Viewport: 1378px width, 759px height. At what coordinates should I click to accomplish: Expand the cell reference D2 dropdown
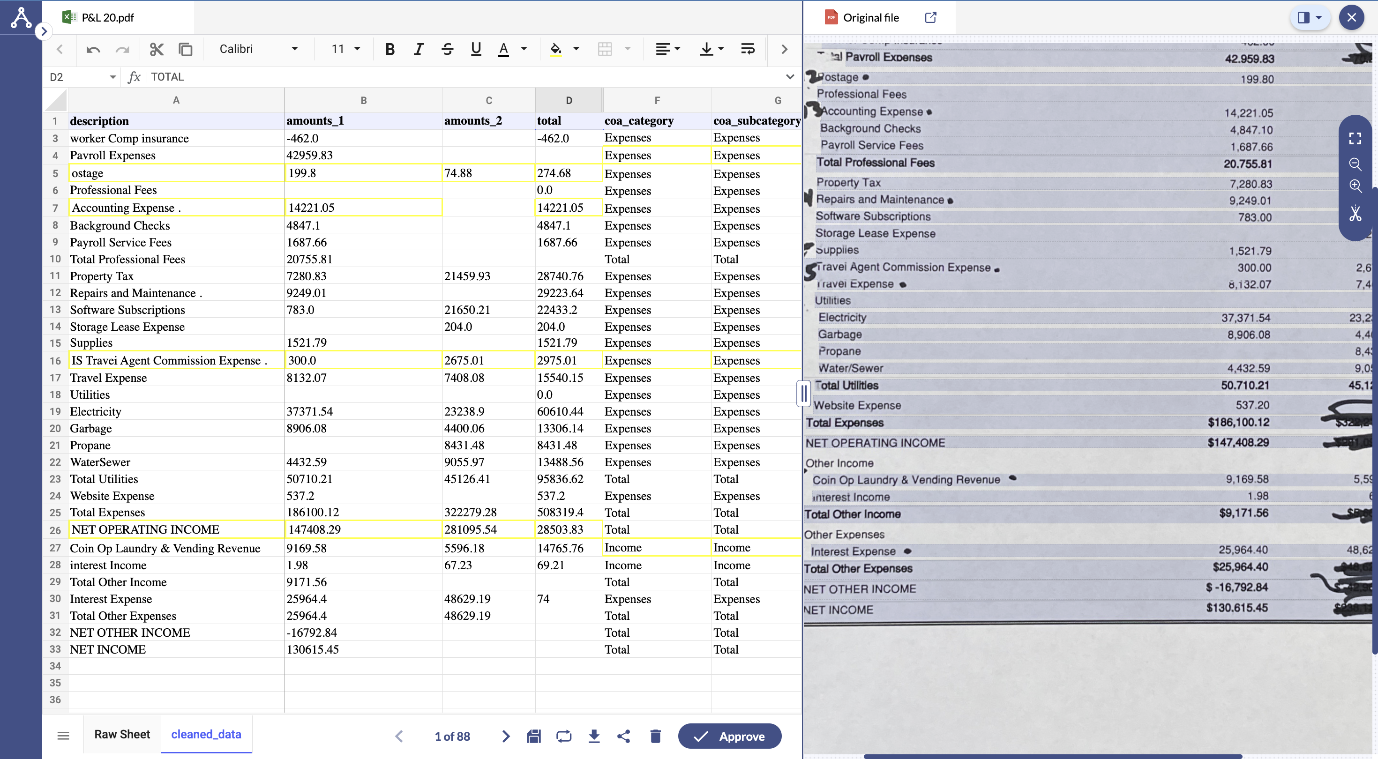pos(112,77)
